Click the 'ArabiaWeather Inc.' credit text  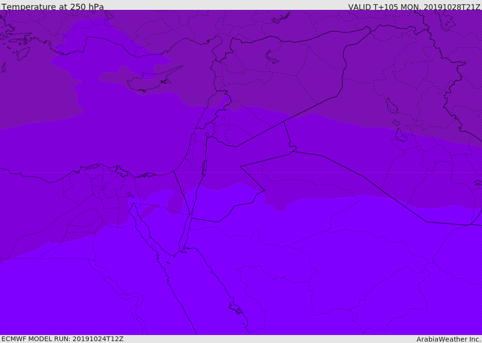[x=449, y=339]
